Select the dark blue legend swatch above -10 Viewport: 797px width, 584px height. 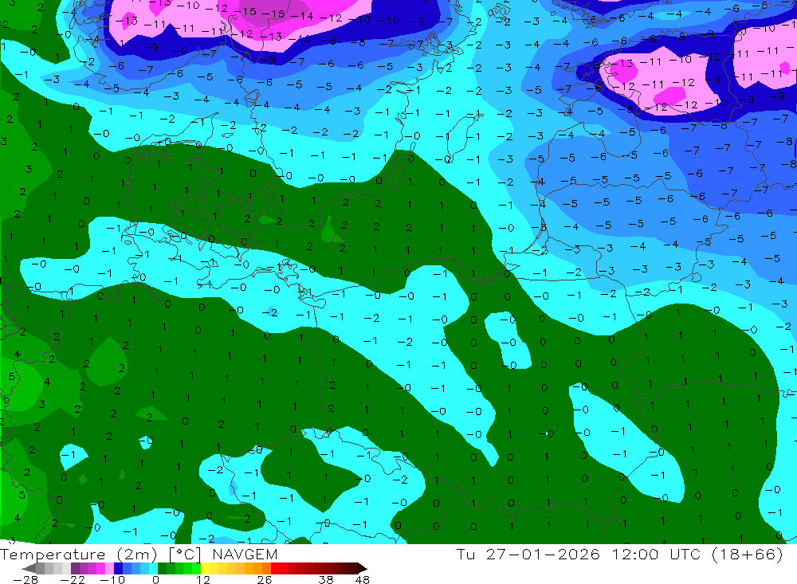click(x=118, y=568)
